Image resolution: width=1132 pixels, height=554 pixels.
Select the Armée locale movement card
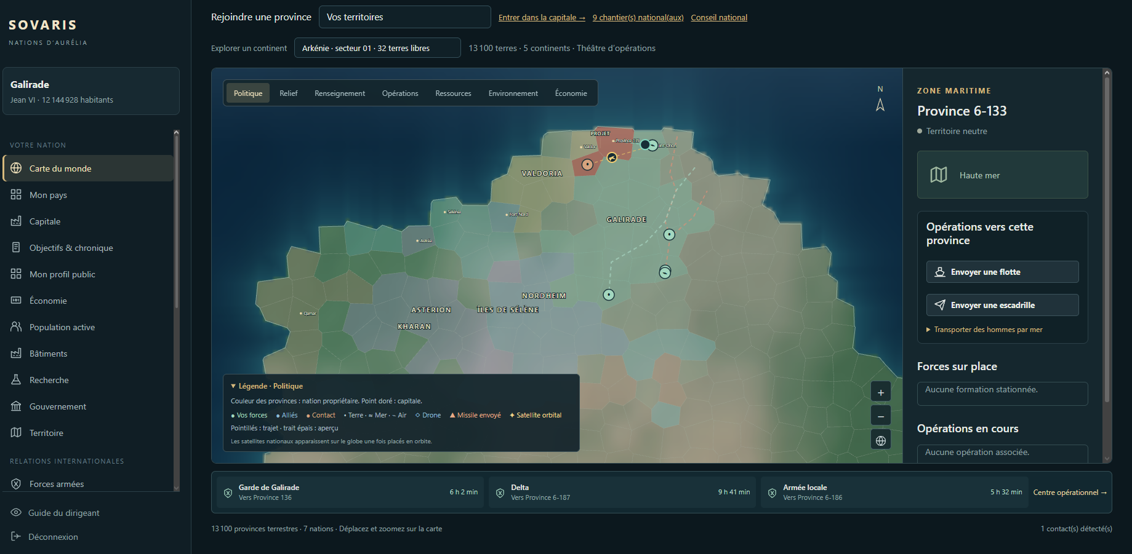pyautogui.click(x=894, y=492)
